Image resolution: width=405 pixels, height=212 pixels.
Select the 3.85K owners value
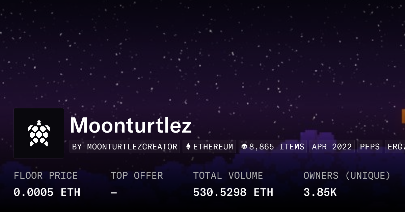[320, 192]
